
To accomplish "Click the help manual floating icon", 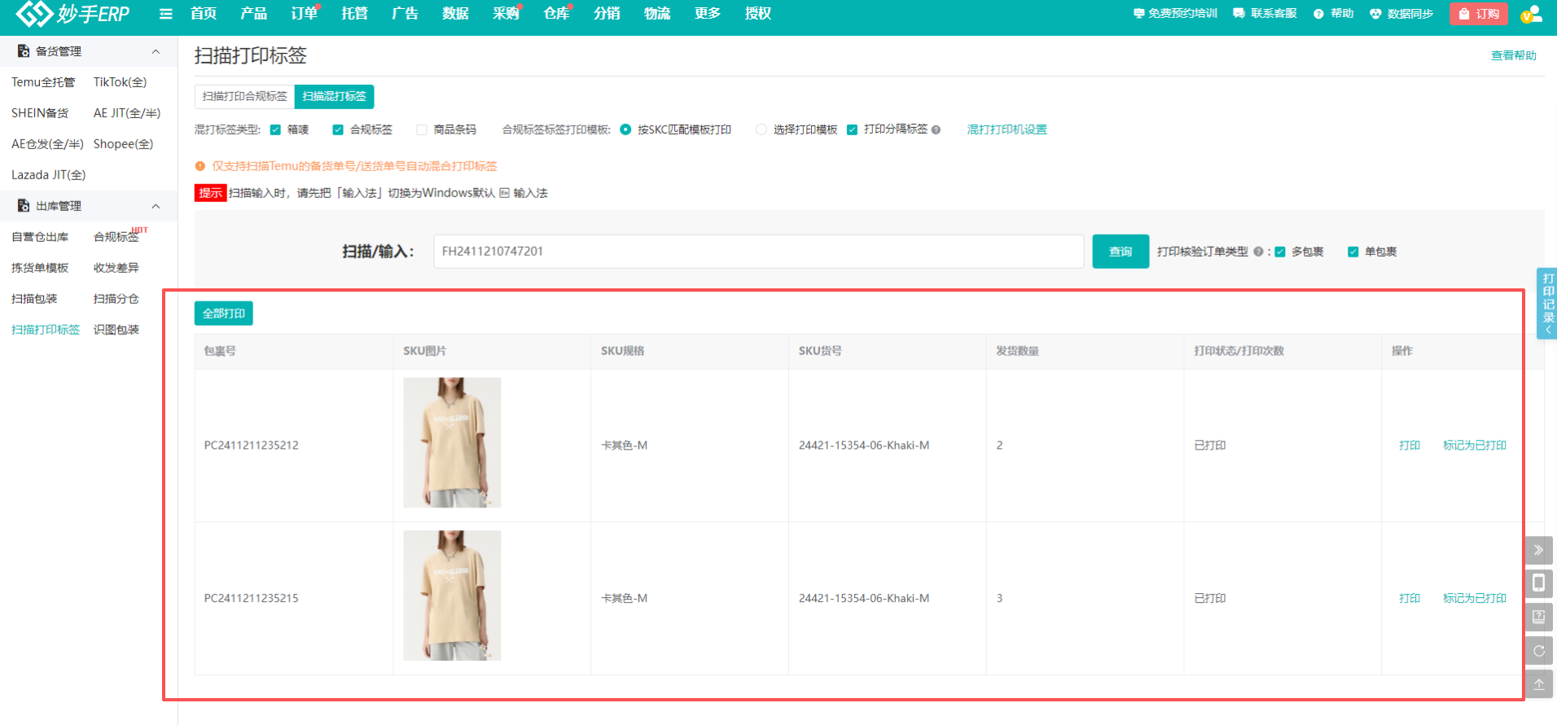I will [1538, 617].
